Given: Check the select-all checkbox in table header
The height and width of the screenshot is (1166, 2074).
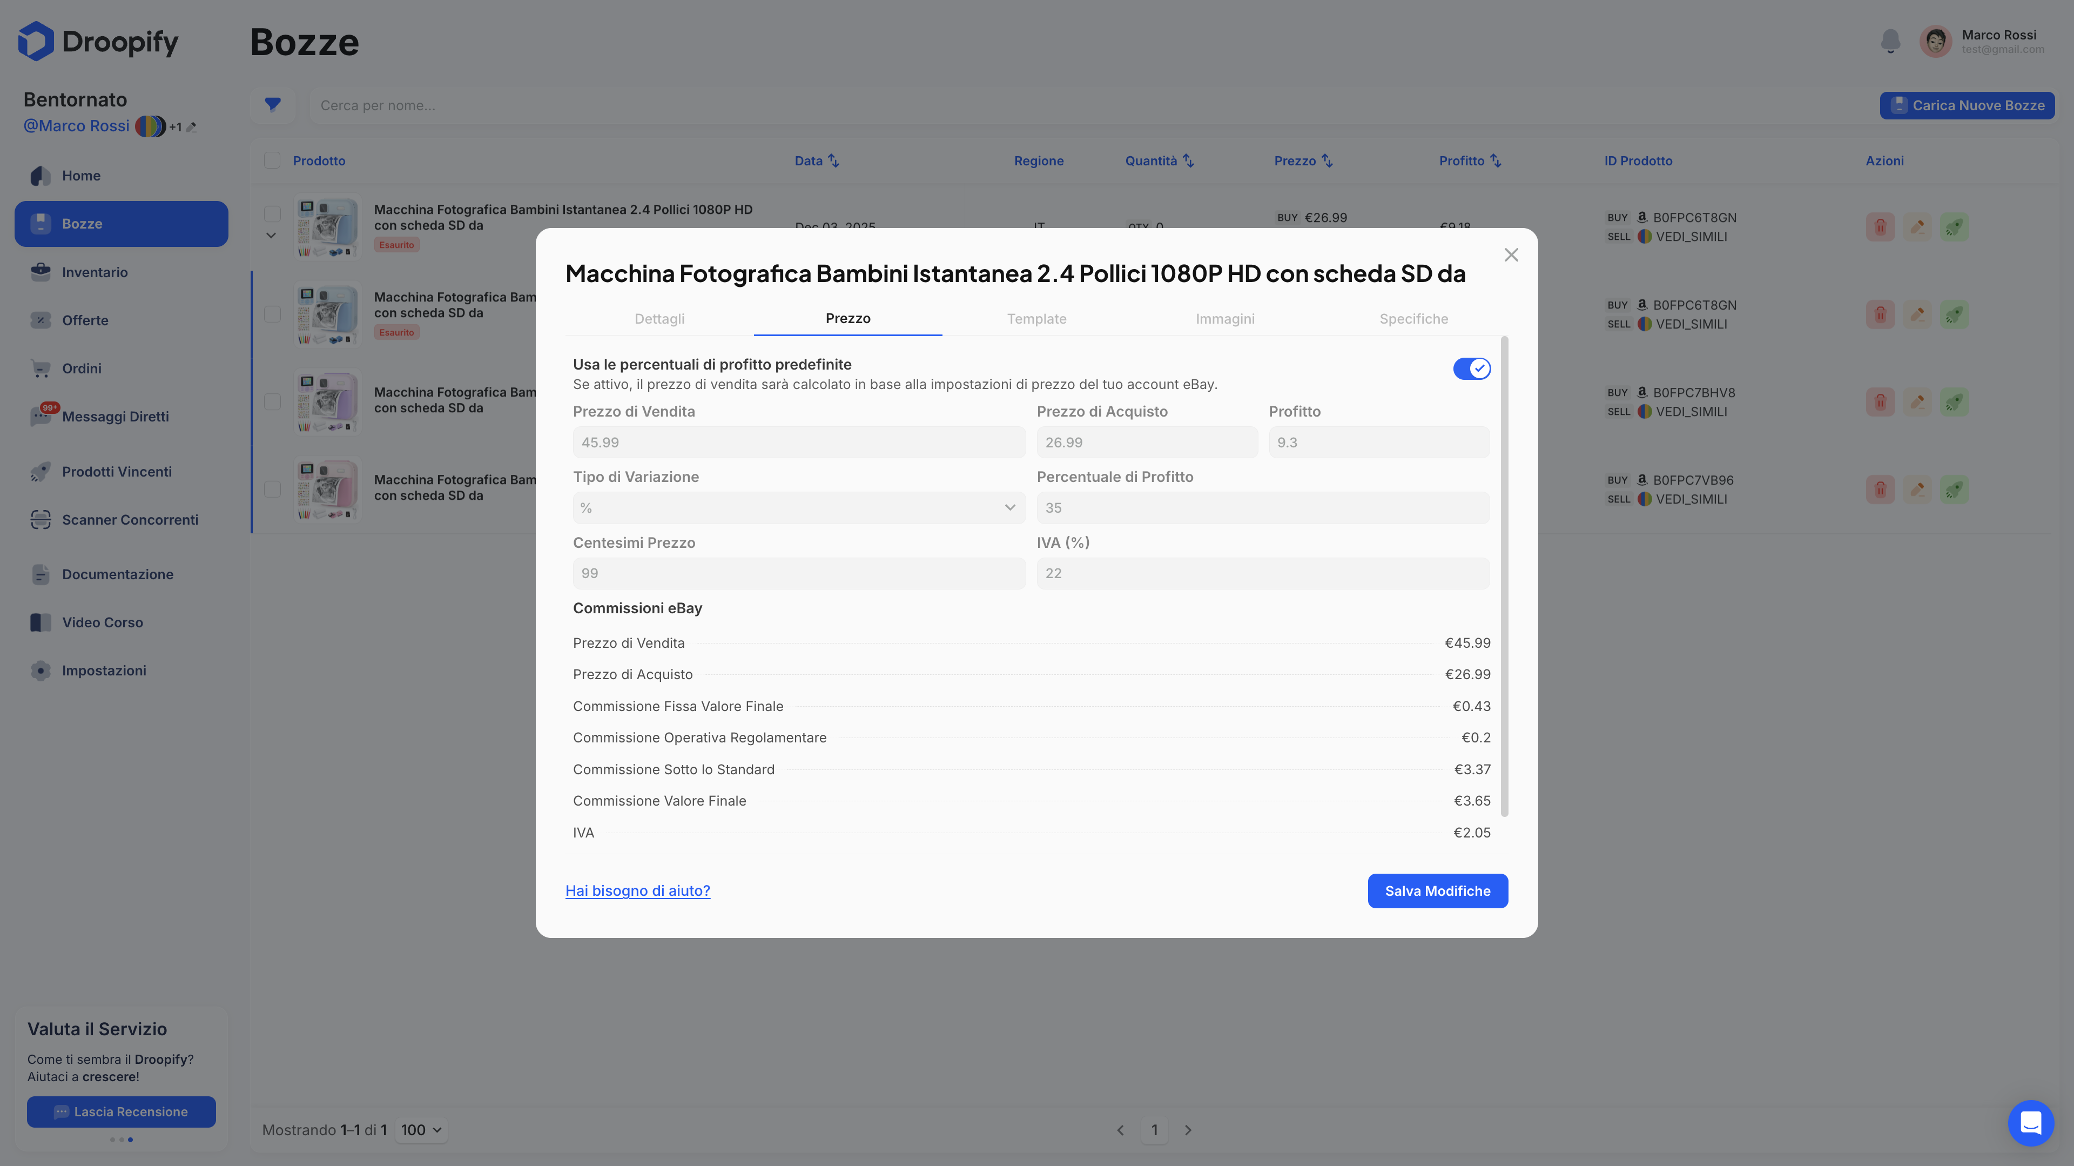Looking at the screenshot, I should coord(272,160).
